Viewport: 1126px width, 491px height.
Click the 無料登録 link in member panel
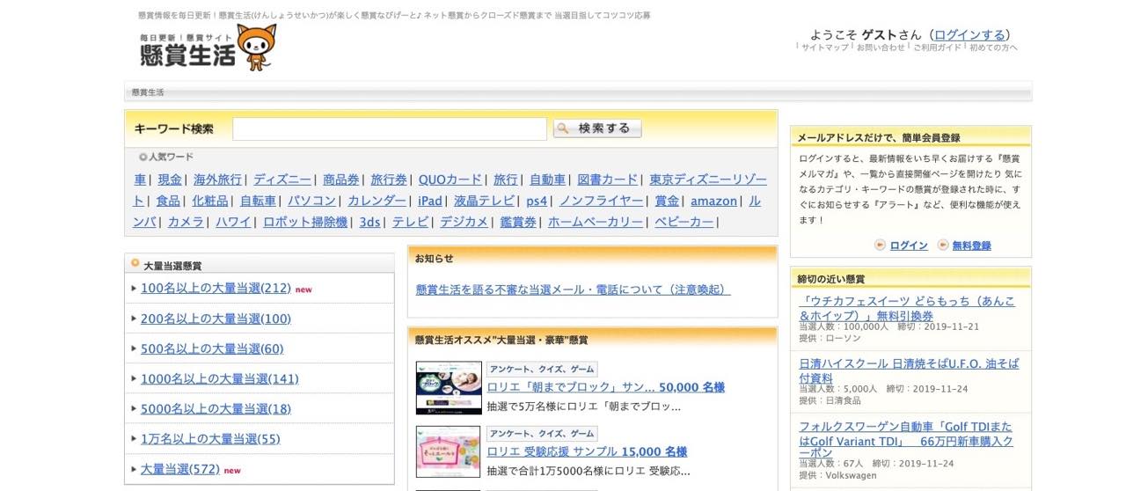tap(971, 245)
